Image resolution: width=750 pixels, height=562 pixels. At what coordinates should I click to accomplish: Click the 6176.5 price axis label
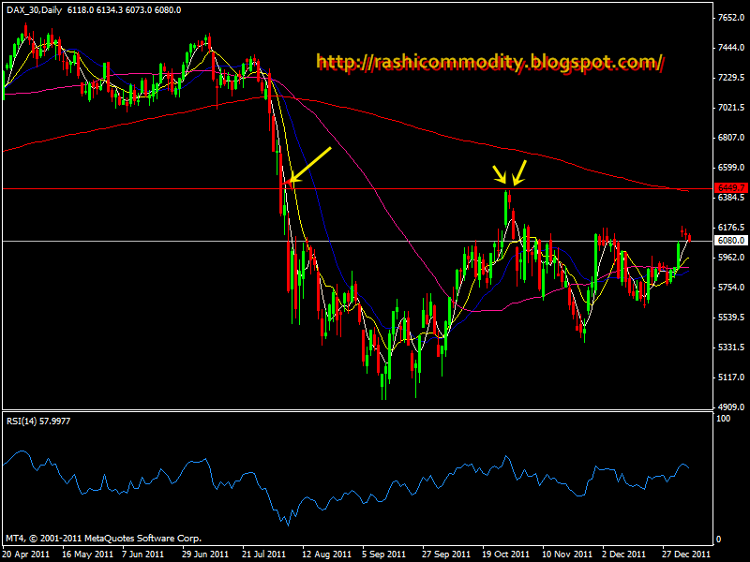(731, 228)
